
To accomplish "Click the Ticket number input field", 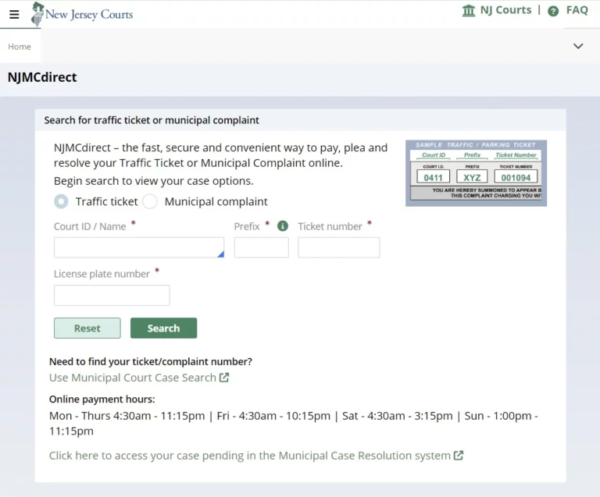I will (339, 247).
